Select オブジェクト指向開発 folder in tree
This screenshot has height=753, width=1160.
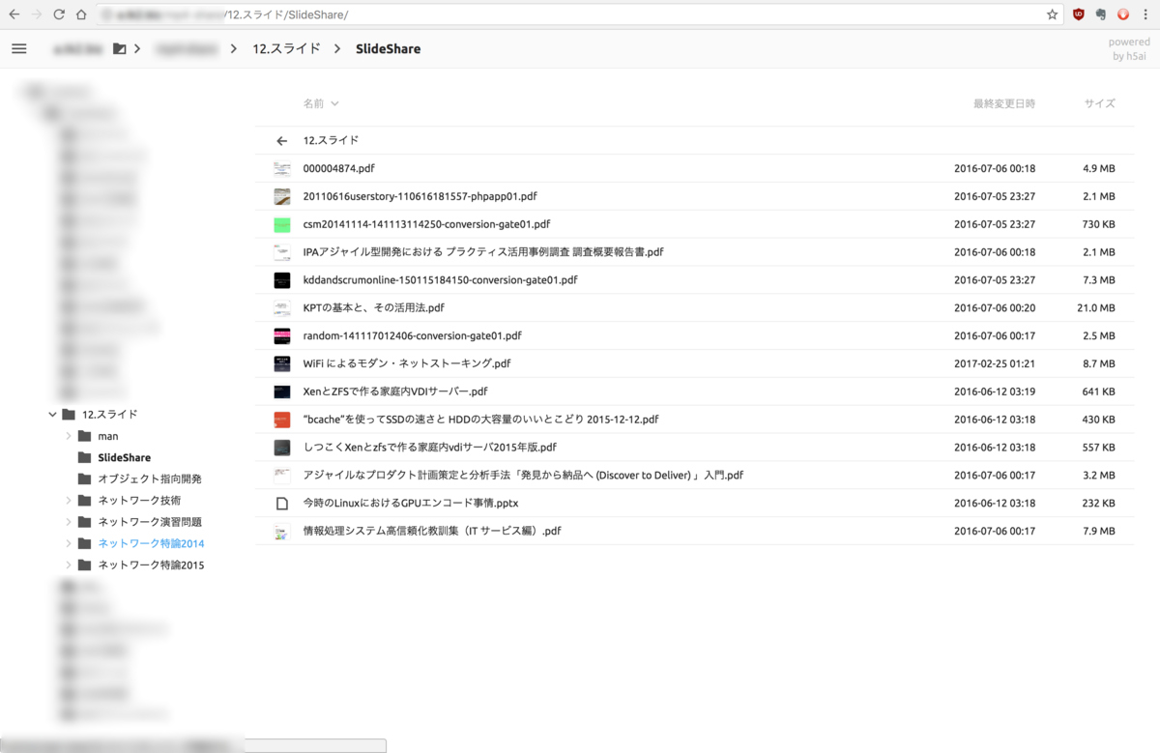coord(149,478)
